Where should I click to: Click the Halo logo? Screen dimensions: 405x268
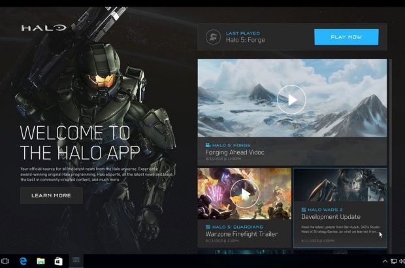(44, 27)
